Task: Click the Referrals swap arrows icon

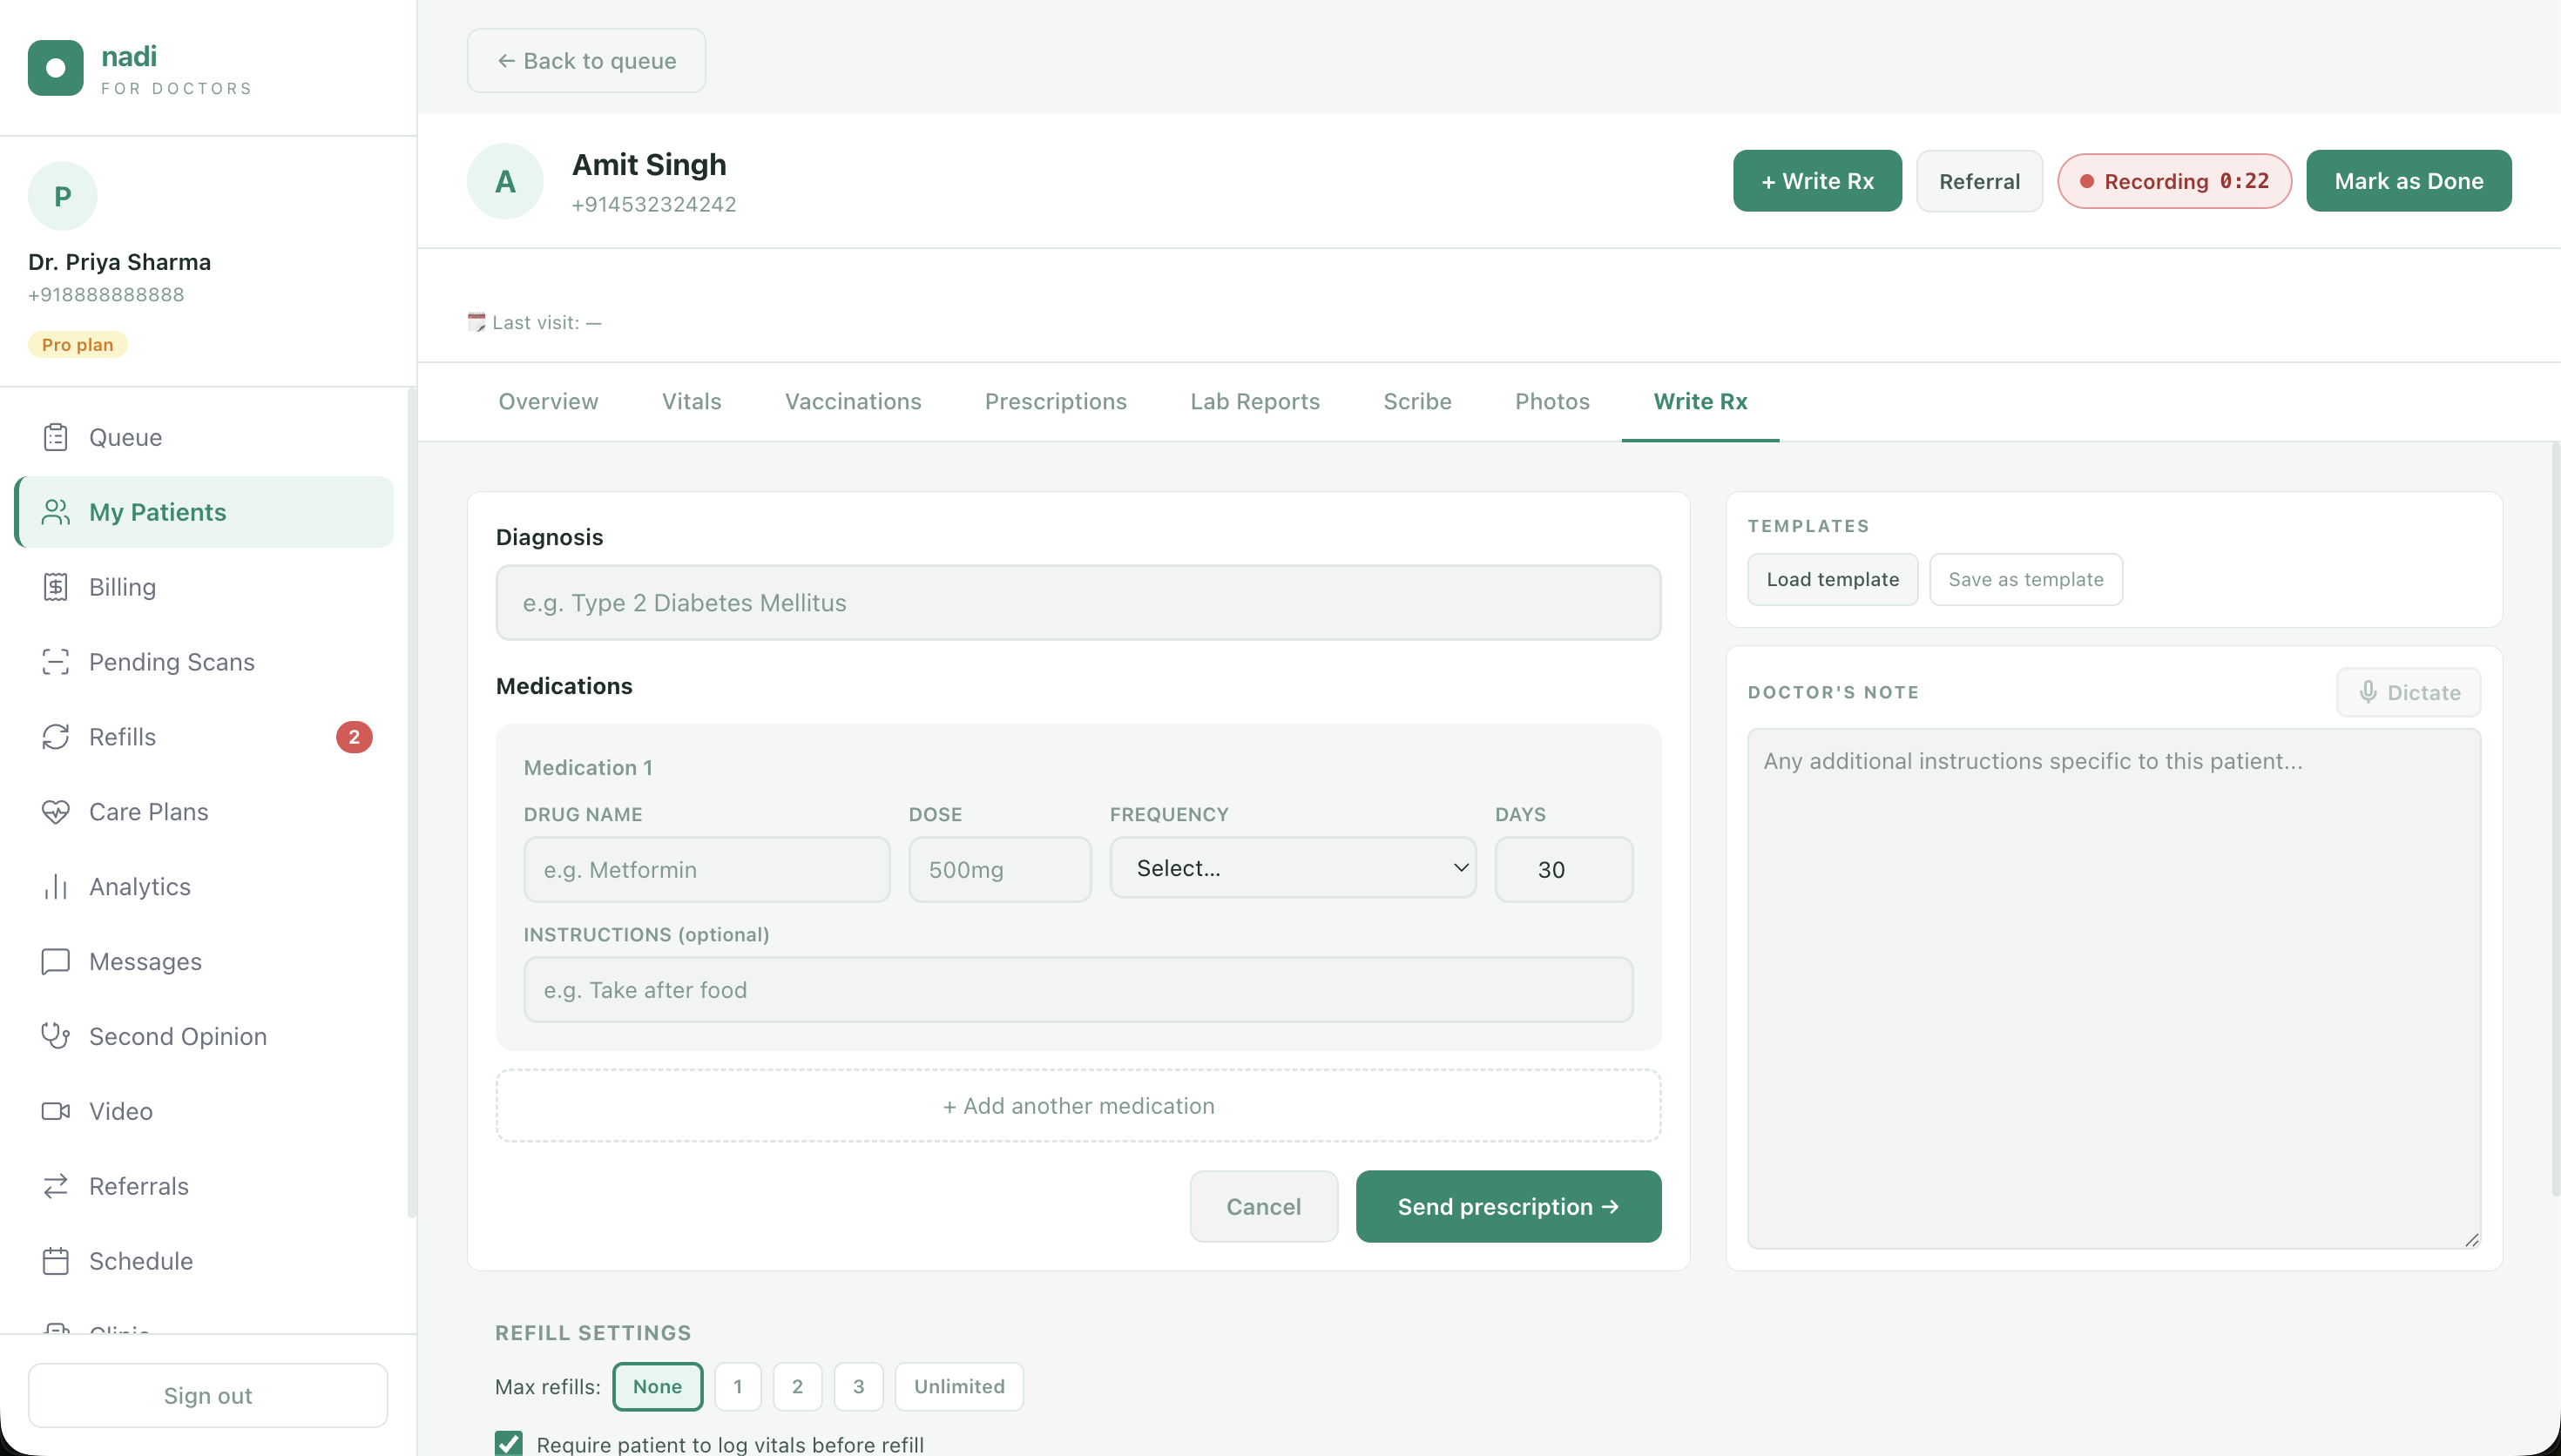Action: (56, 1186)
